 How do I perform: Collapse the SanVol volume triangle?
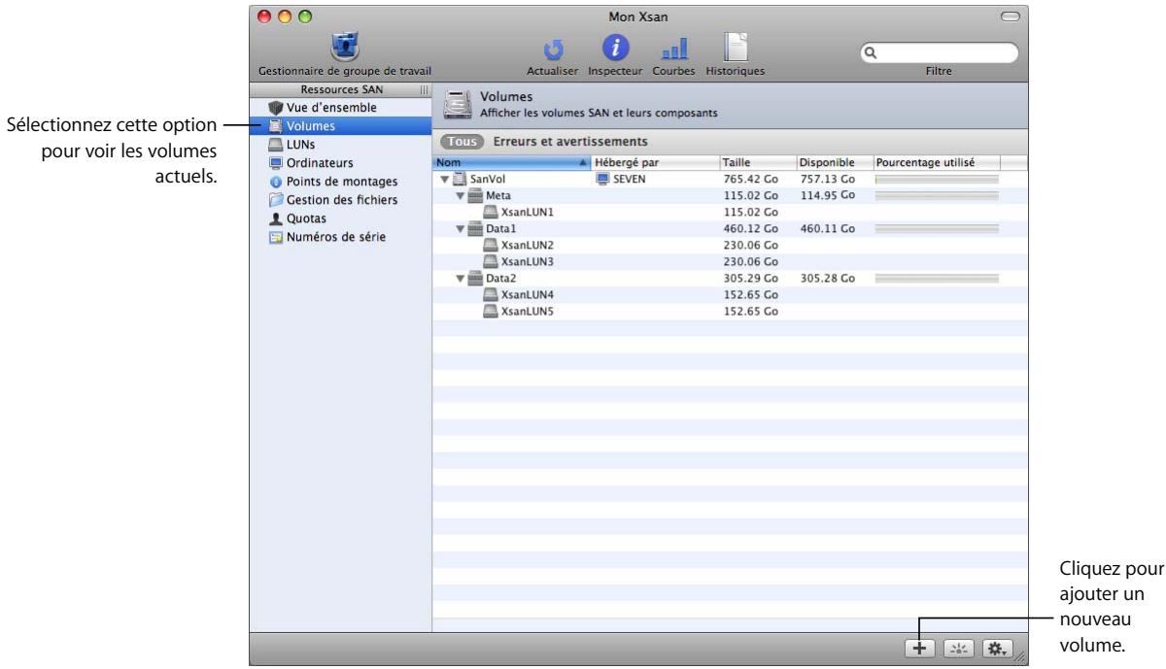(444, 180)
